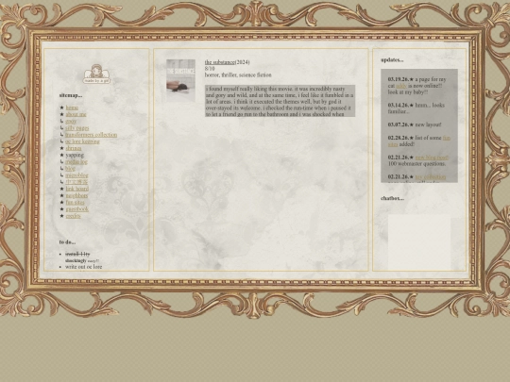The width and height of the screenshot is (510, 382).
Task: Visit the 'transformers collection' page
Action: point(91,135)
